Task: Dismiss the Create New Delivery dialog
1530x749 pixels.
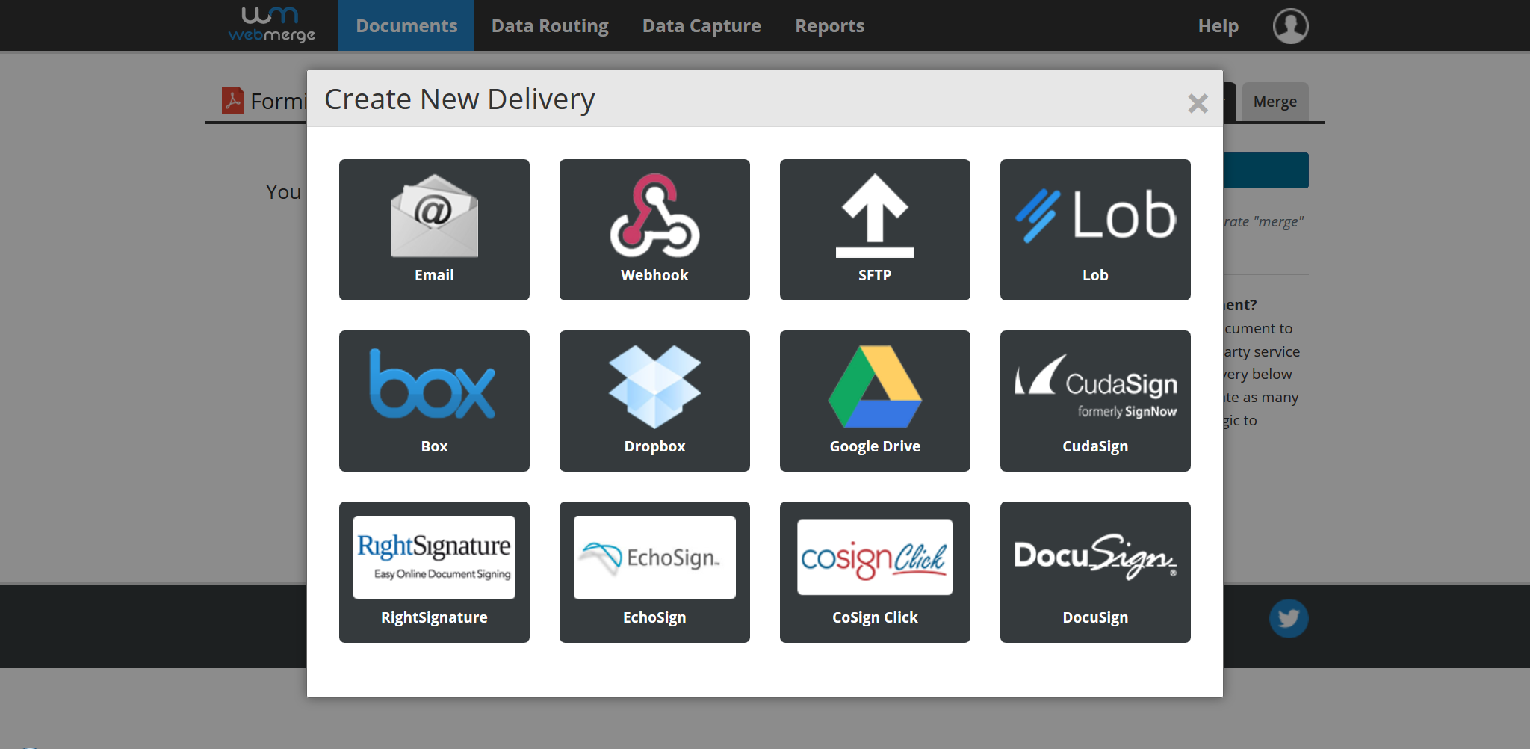Action: [1198, 104]
